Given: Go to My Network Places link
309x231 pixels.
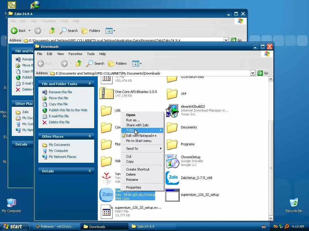Looking at the screenshot, I should coord(62,157).
